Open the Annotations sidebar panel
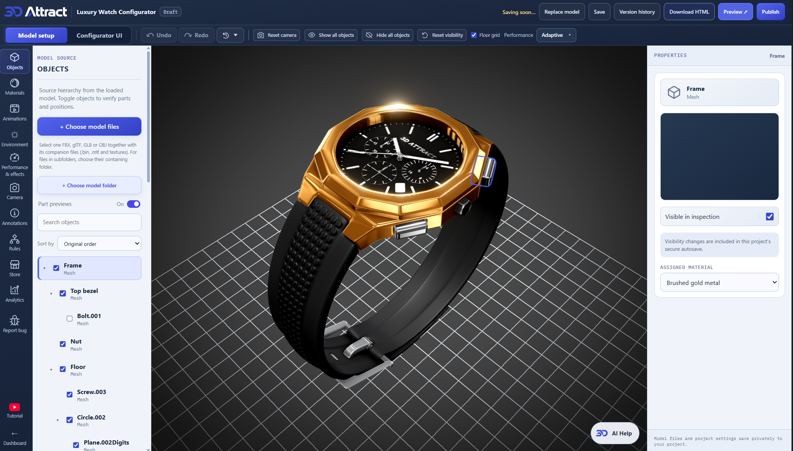Screen dimensions: 793x451 (x=14, y=217)
